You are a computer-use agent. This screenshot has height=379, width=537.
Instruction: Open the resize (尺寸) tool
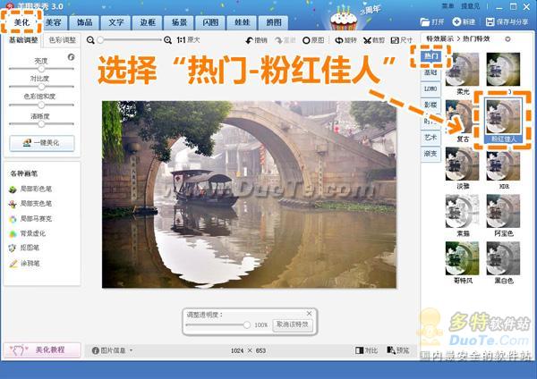[x=402, y=40]
